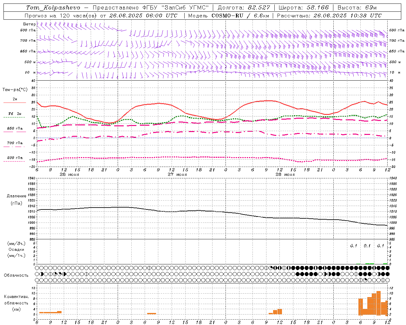Image resolution: width=406 pixels, height=325 pixels.
Task: Click the 'Облачность' cloudiness label
Action: tap(16, 275)
